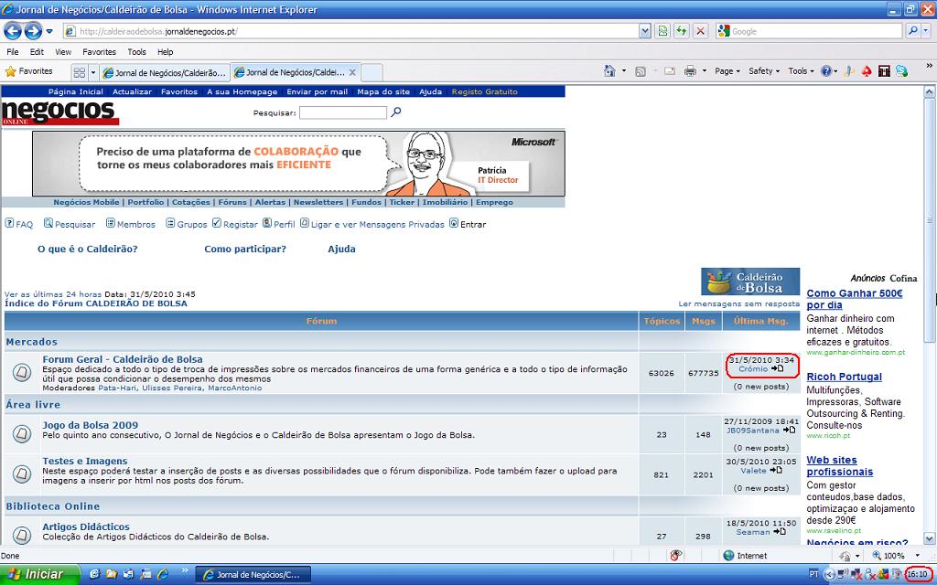Open recent pages dropdown beside navigation arrows
Image resolution: width=937 pixels, height=585 pixels.
pos(49,31)
